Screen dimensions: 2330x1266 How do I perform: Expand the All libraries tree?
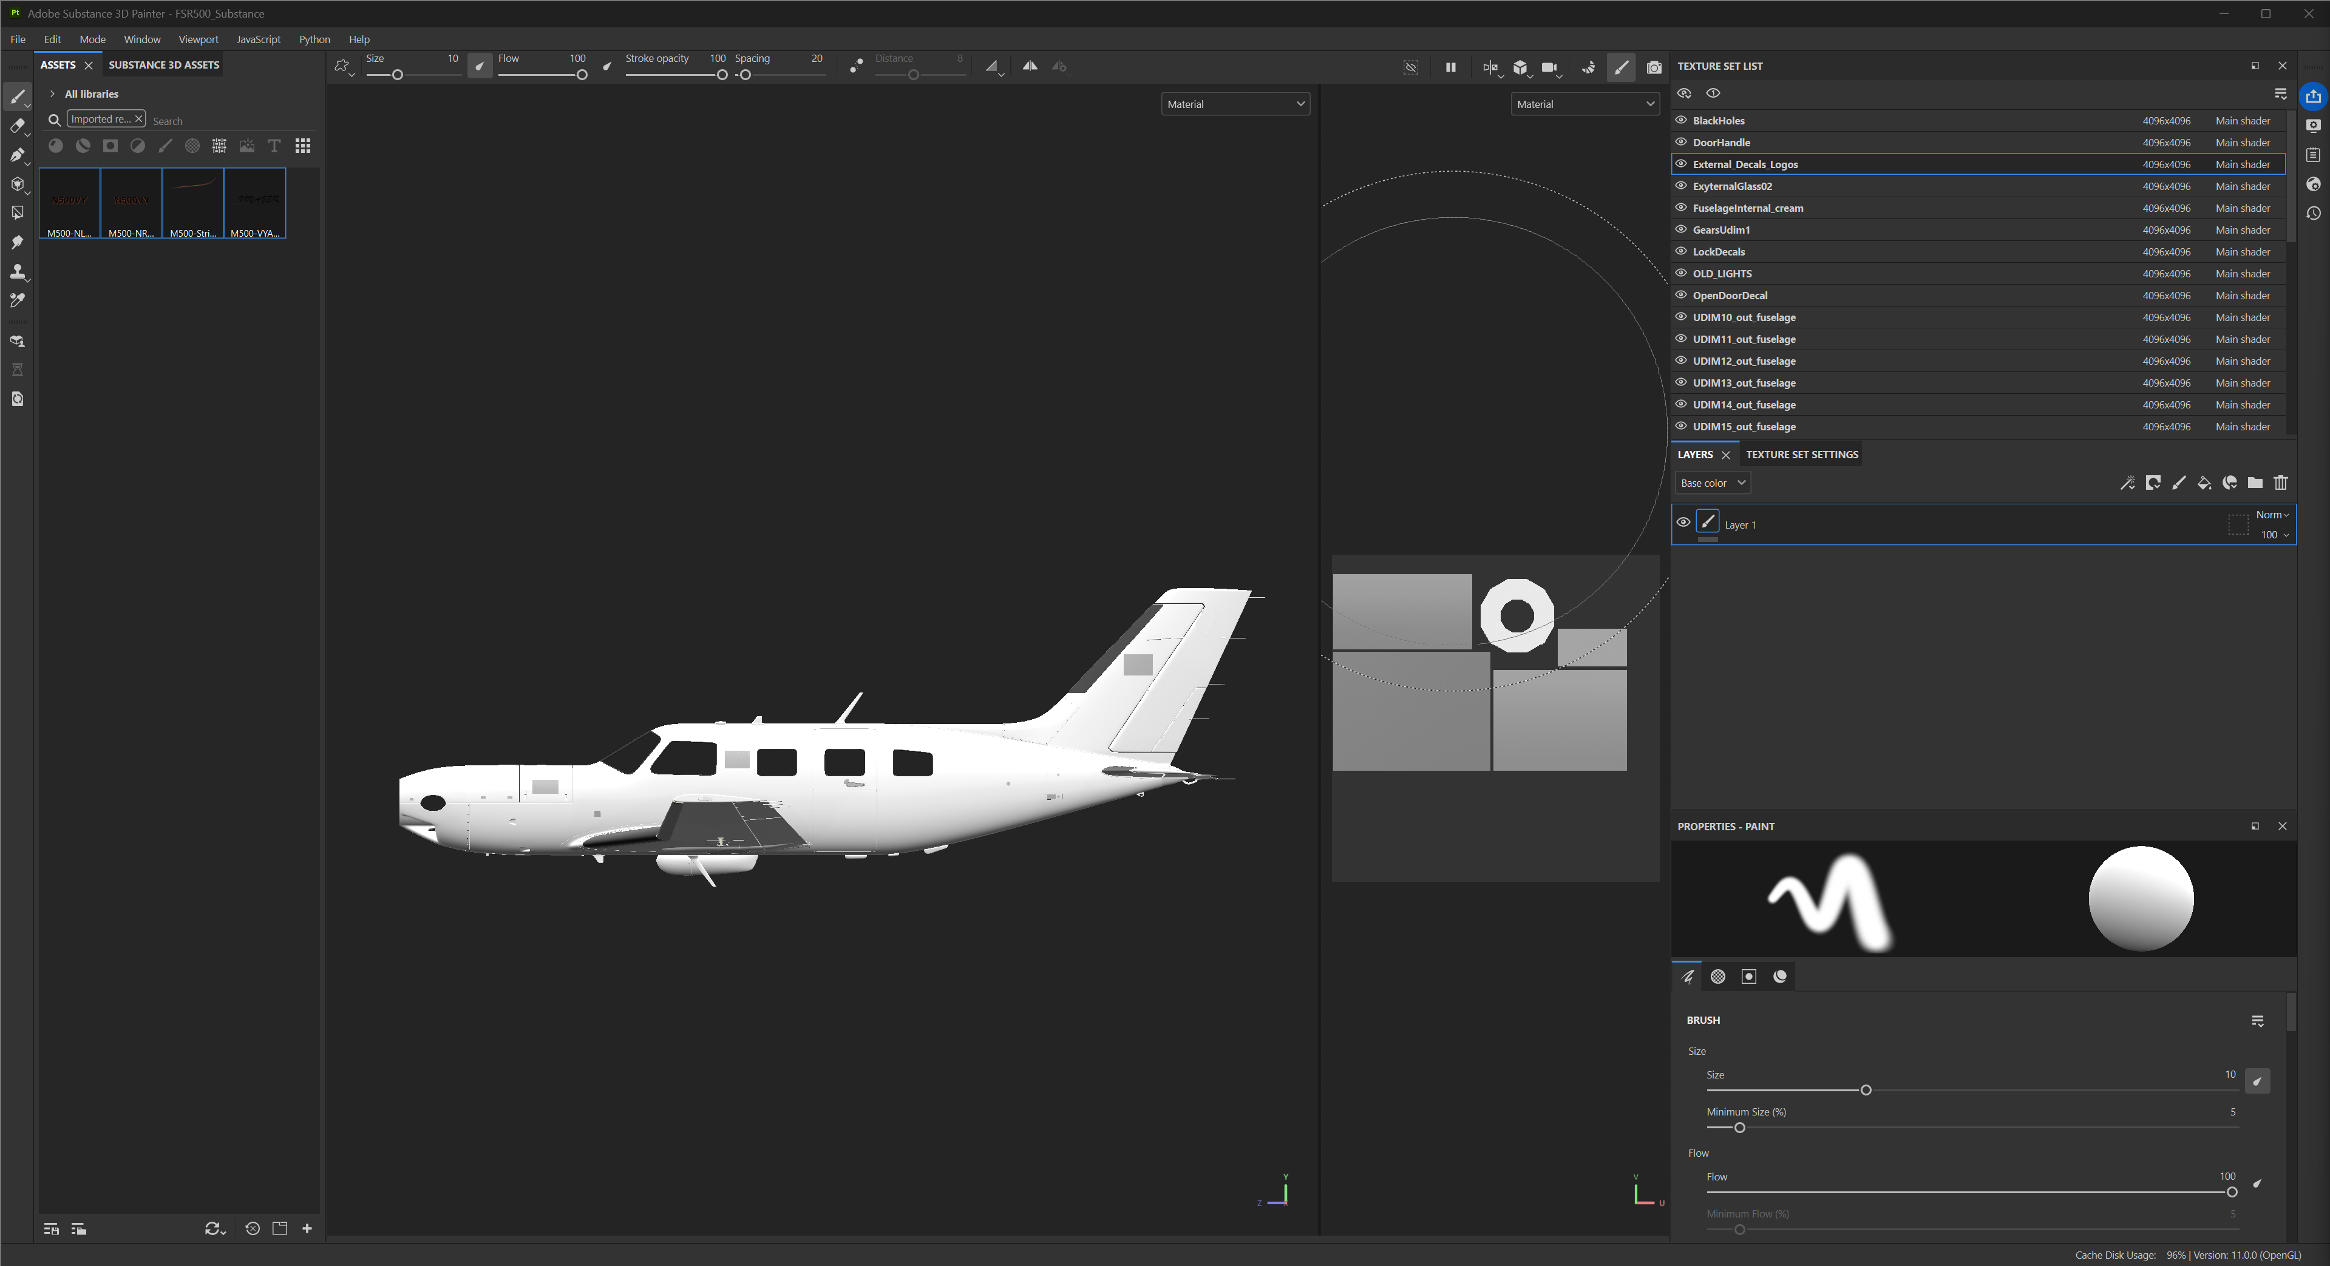tap(52, 94)
